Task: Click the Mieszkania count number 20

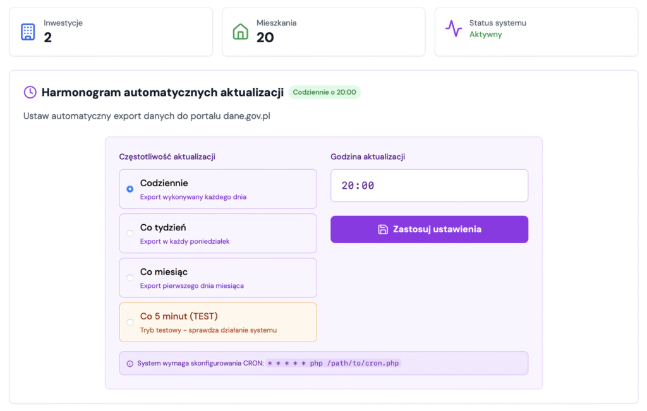Action: click(x=265, y=38)
